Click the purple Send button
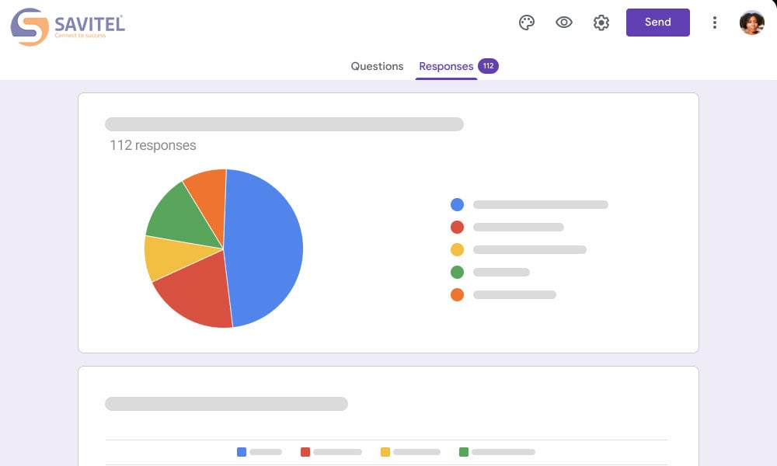This screenshot has height=466, width=777. 657,23
